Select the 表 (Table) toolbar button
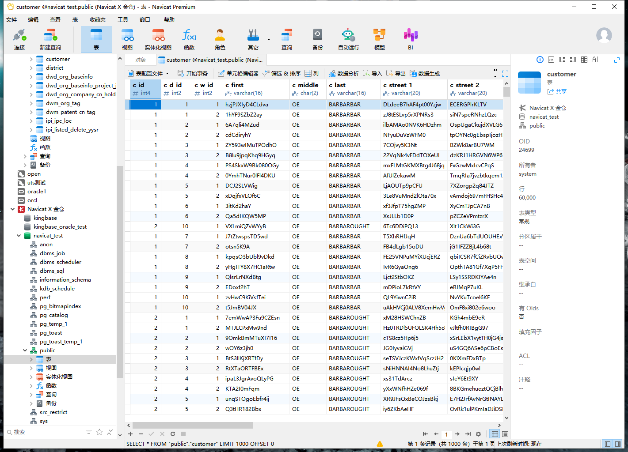The image size is (628, 452). click(96, 39)
